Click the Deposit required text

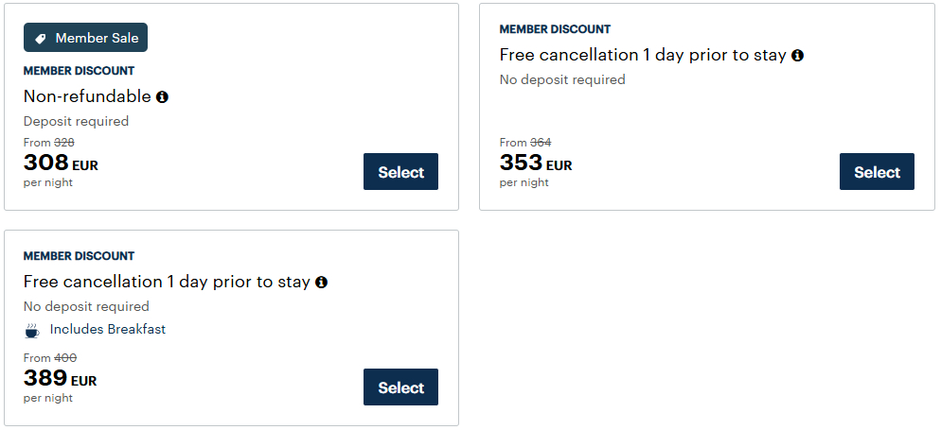click(76, 121)
